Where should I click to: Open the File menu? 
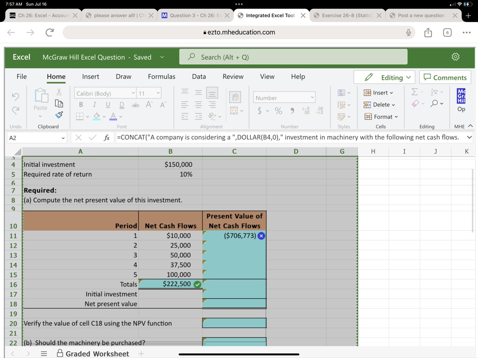point(21,77)
